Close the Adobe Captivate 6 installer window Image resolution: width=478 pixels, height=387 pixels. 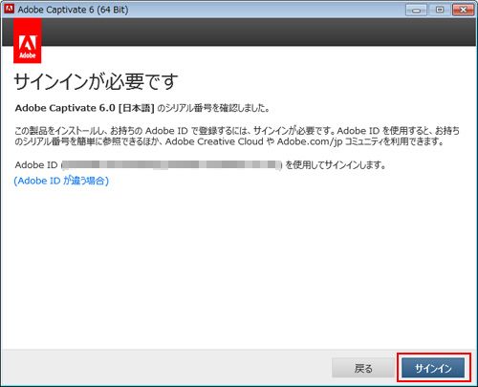click(x=463, y=10)
